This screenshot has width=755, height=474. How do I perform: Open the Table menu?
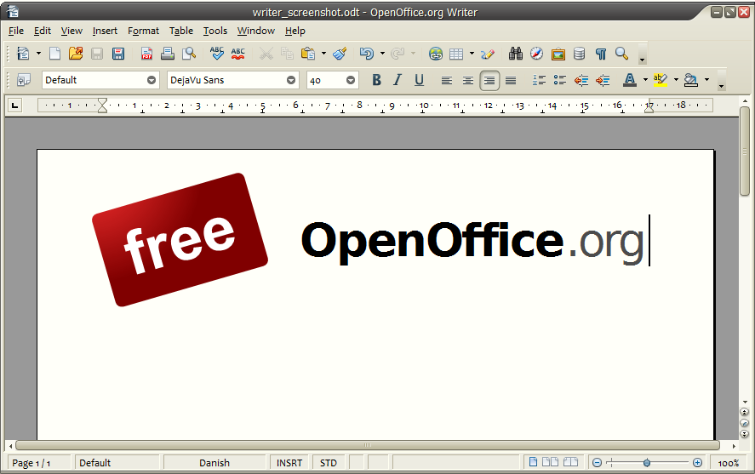coord(181,31)
